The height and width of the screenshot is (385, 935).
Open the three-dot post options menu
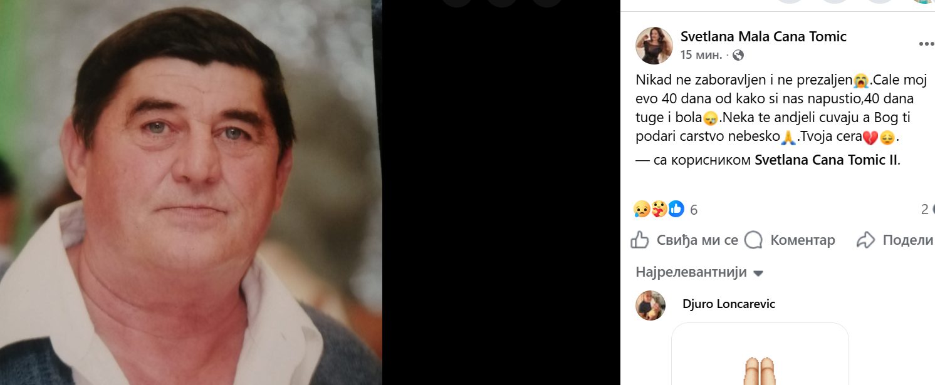(x=926, y=44)
